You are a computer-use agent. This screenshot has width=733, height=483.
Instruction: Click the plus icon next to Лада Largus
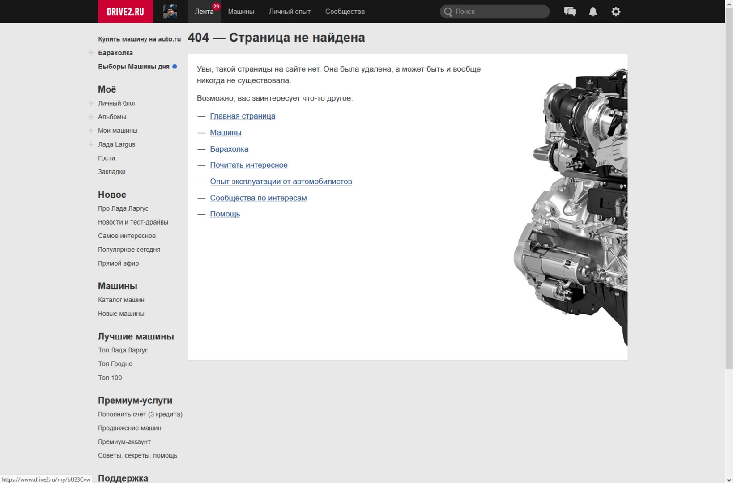pos(91,144)
